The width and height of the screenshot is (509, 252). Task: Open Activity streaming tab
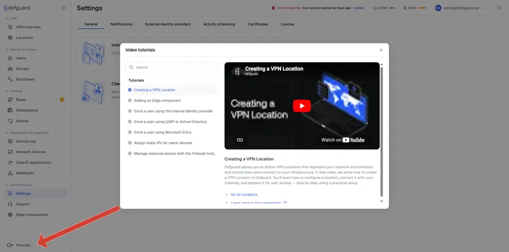(219, 24)
